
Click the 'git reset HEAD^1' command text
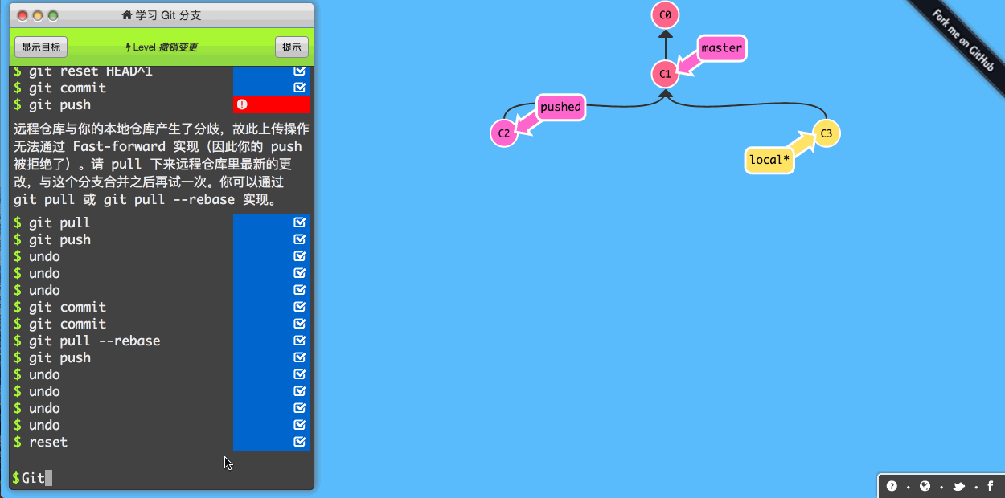[x=91, y=71]
